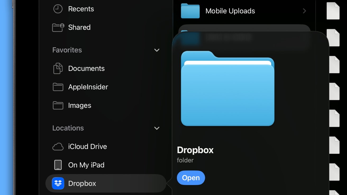This screenshot has height=195, width=347.
Task: Click the Mobile Uploads folder icon
Action: (x=190, y=11)
